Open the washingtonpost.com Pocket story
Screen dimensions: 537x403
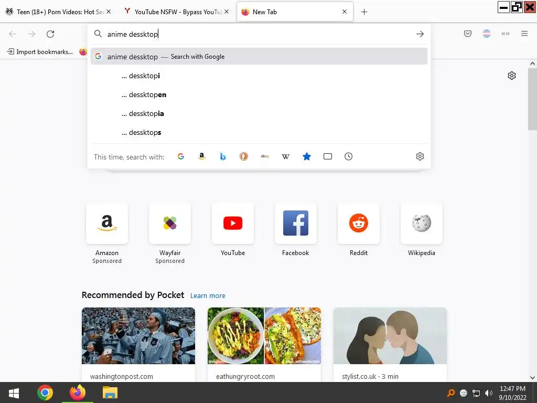pos(138,344)
